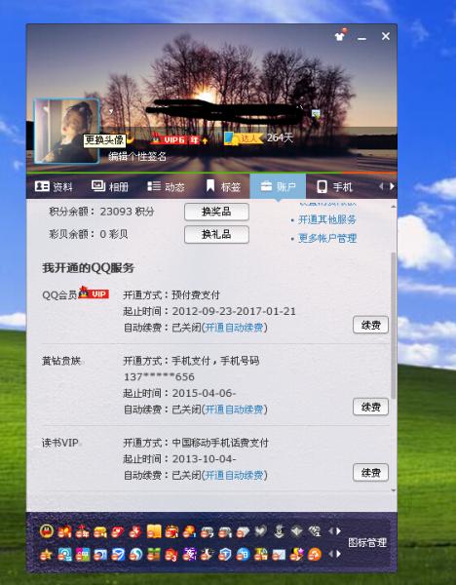Screen dimensions: 456x585
Task: Click the round QQ penguin badge icon
Action: pos(47,531)
